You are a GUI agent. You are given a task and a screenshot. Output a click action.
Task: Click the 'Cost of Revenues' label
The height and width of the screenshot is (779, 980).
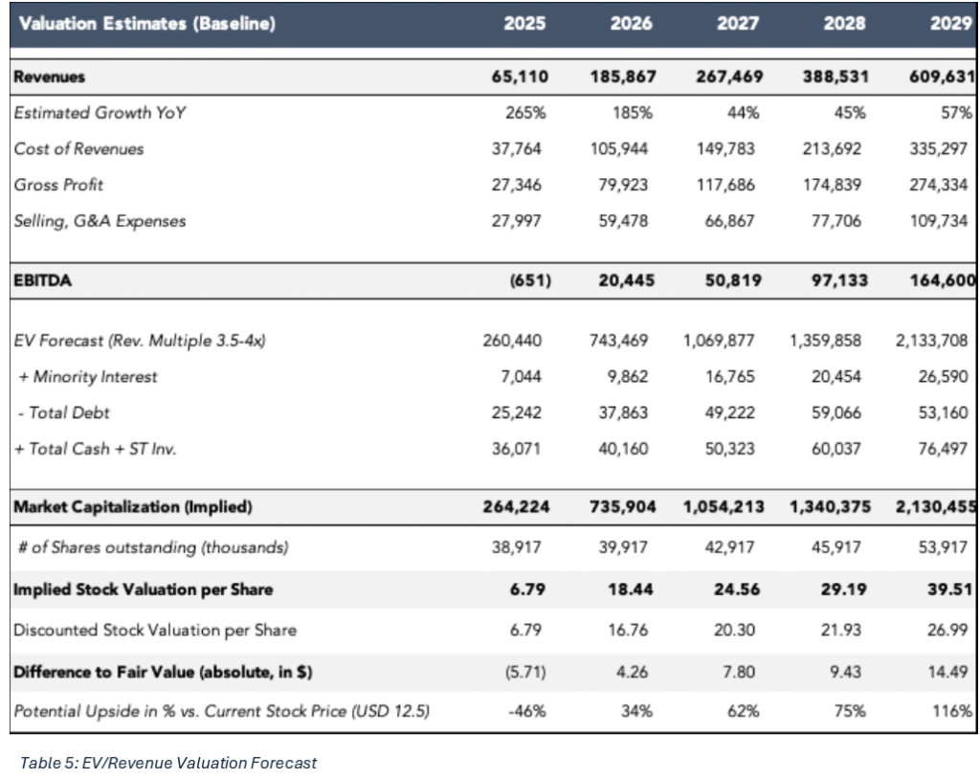78,148
